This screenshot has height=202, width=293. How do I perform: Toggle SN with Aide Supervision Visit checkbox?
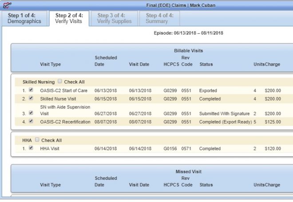tap(31, 113)
